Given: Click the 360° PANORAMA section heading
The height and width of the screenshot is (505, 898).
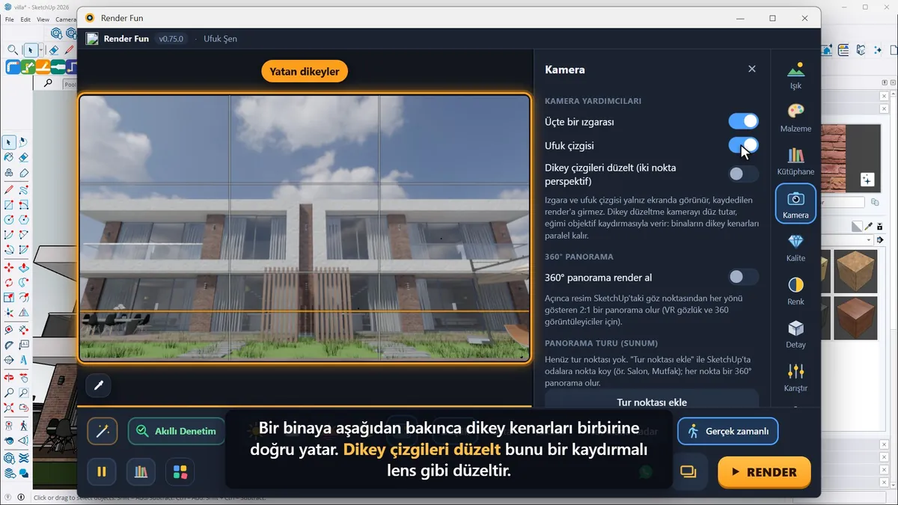Looking at the screenshot, I should click(x=579, y=257).
